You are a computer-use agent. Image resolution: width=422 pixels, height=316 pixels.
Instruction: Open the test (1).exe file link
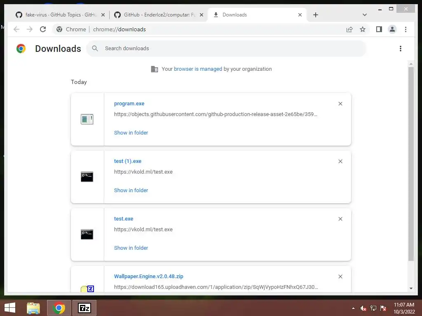pos(128,161)
